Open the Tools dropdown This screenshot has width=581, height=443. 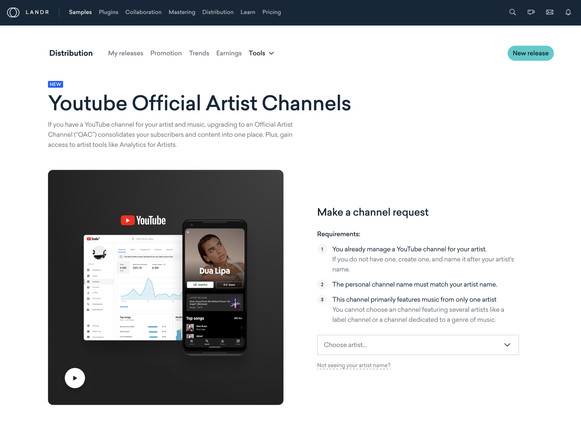(x=261, y=53)
